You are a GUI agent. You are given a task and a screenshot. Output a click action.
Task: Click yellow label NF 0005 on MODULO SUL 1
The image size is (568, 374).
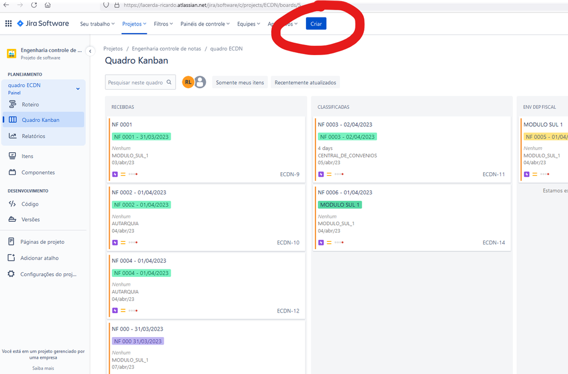546,137
